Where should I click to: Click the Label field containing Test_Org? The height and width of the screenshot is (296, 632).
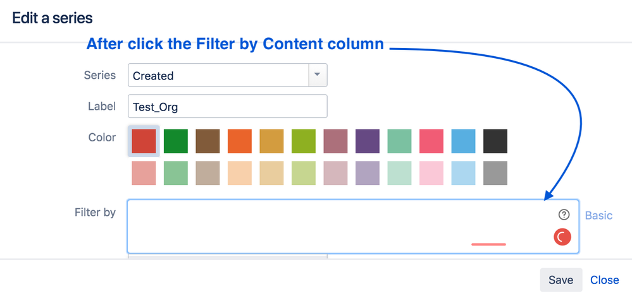point(227,106)
